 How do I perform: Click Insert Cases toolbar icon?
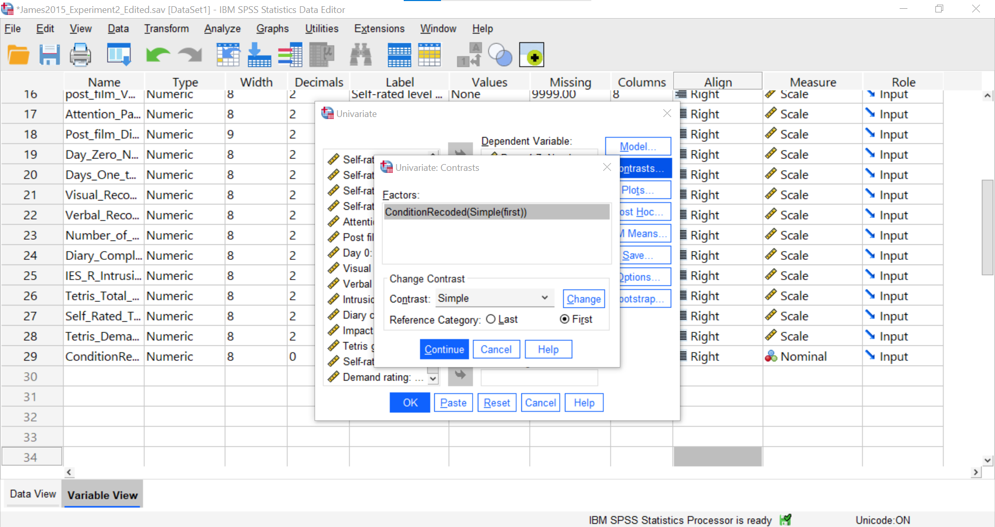399,55
